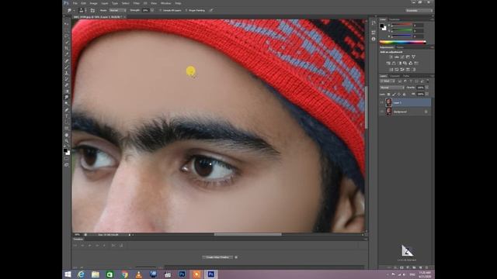Viewport: 497px width, 279px height.
Task: Open the History collapsed panel icon
Action: (374, 22)
